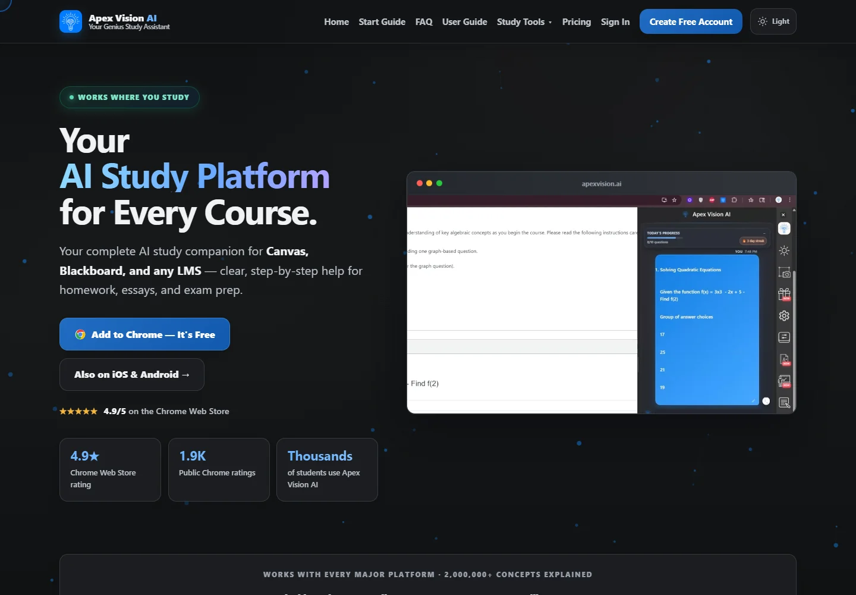Click the 1.9K Public Chrome ratings card

(219, 469)
